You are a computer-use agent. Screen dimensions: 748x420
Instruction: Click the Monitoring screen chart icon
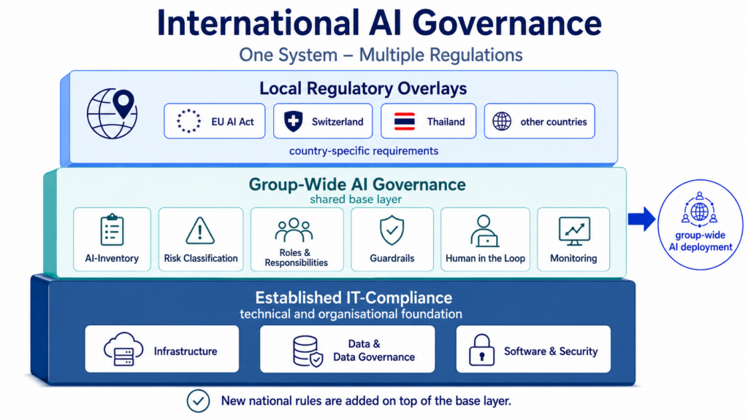(574, 231)
